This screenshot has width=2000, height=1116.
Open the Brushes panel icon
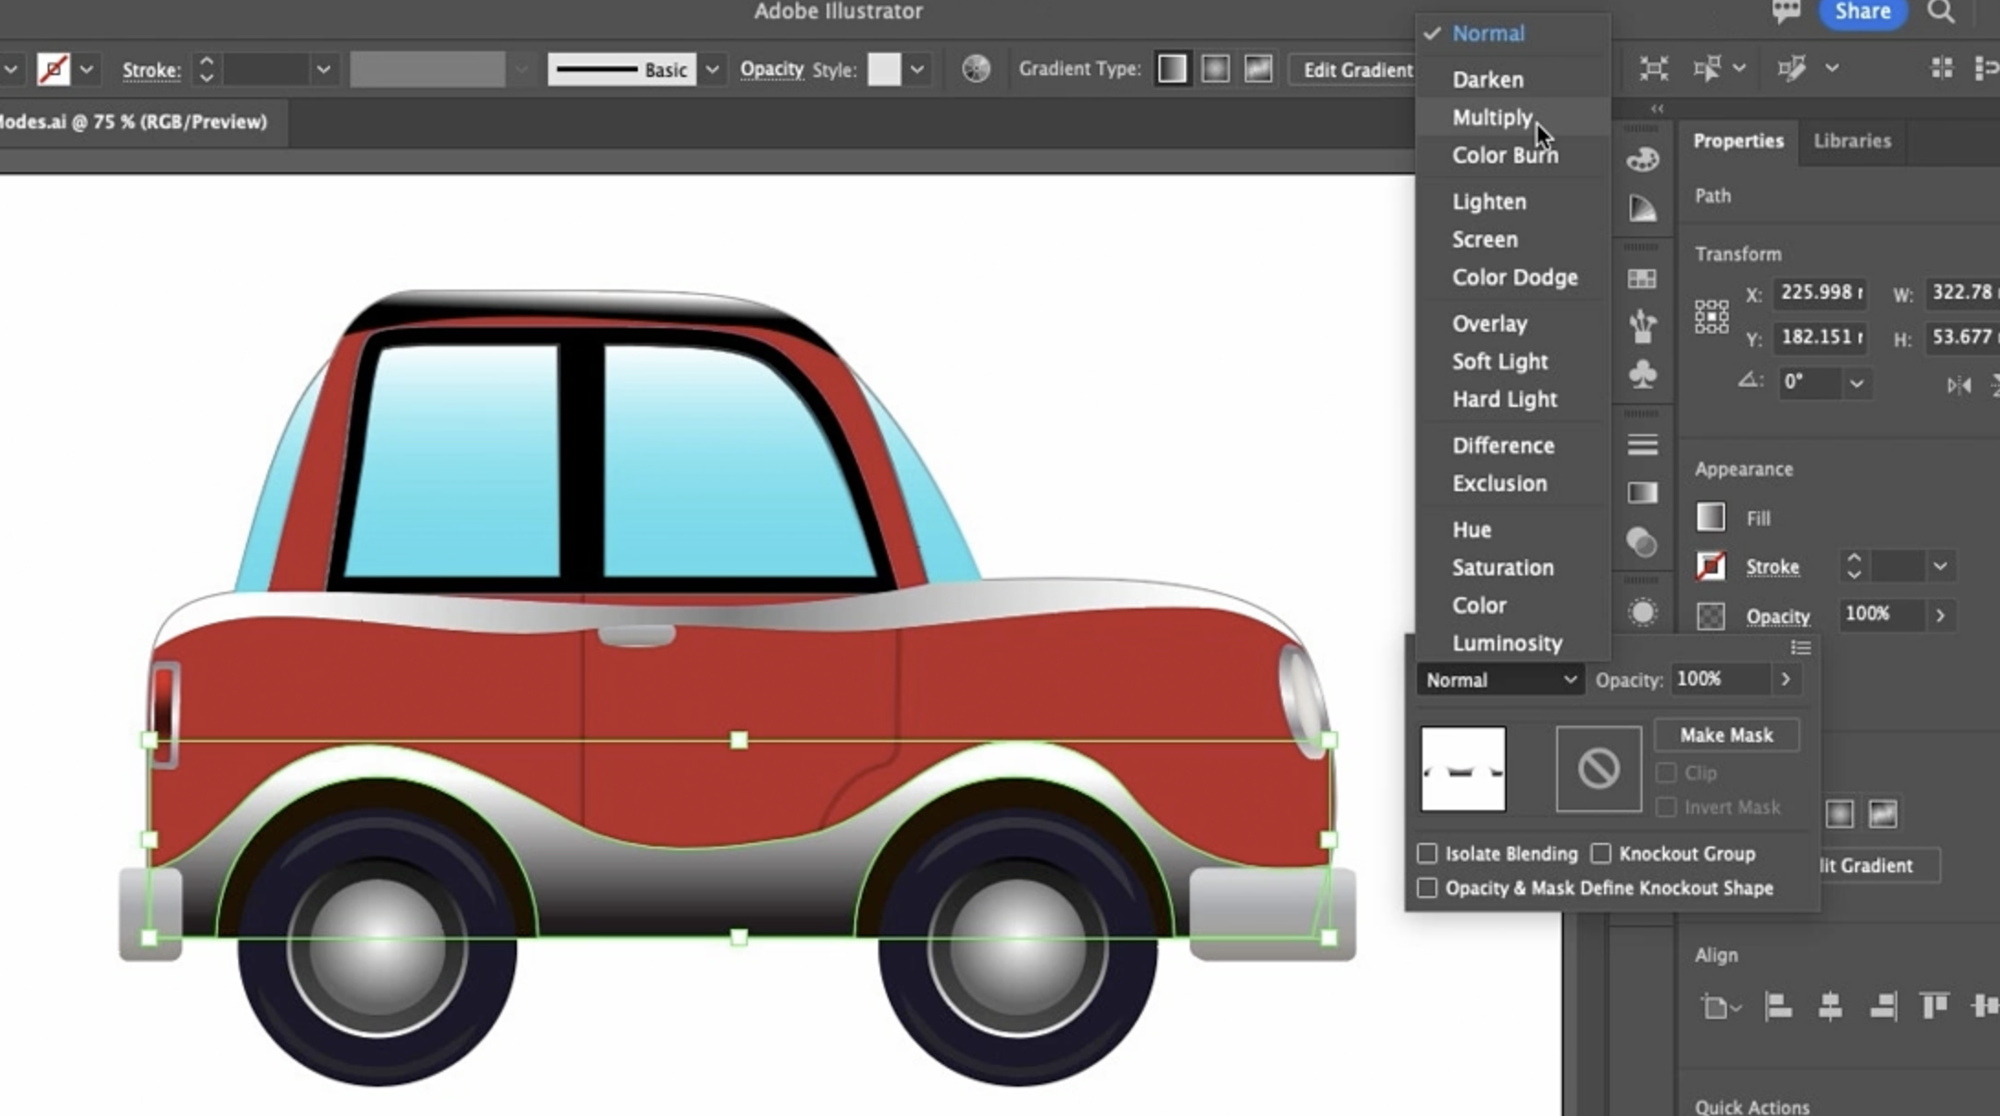coord(1642,326)
